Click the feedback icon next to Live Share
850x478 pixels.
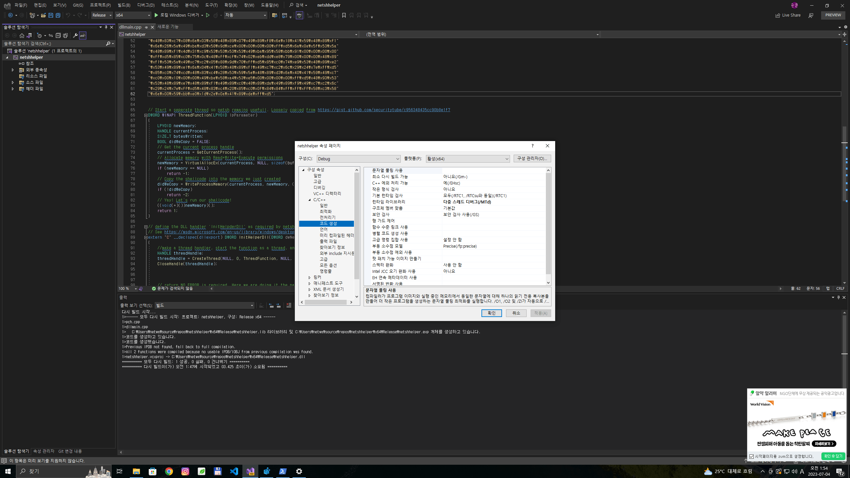pos(810,15)
